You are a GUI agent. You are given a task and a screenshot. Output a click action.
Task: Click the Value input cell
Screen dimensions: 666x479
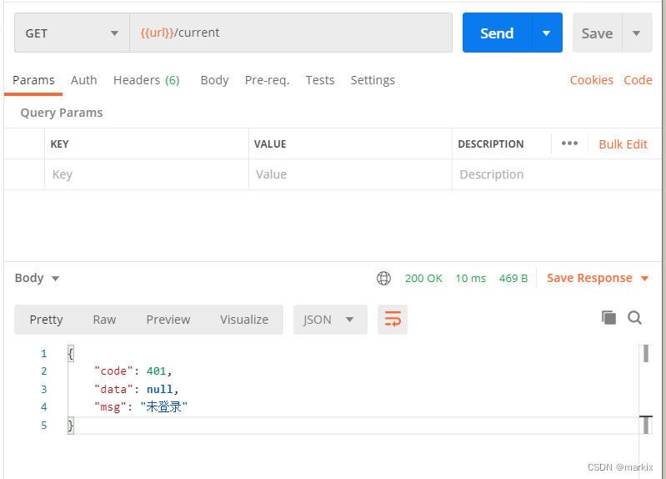[350, 174]
